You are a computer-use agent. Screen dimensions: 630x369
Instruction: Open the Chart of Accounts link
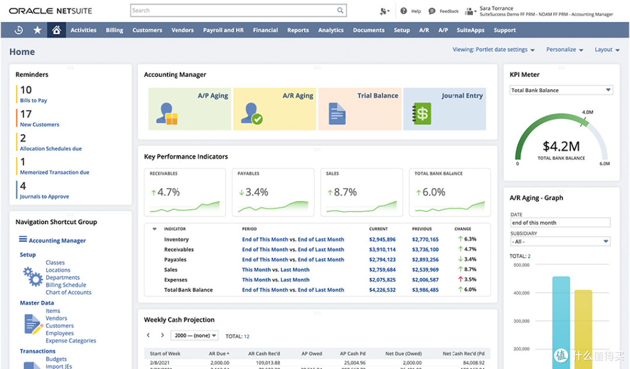click(68, 292)
